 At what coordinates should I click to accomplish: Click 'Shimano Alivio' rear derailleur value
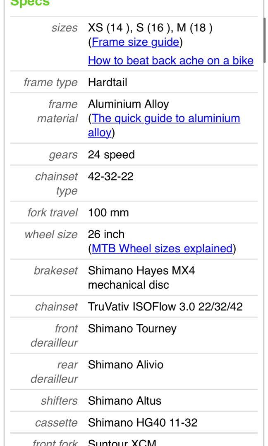tap(126, 365)
